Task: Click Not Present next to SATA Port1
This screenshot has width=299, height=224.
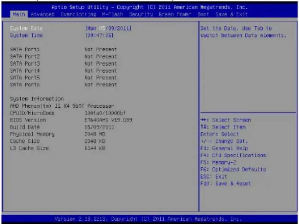Action: pyautogui.click(x=100, y=50)
